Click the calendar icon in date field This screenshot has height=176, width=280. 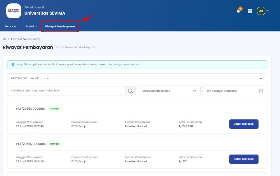(x=261, y=91)
